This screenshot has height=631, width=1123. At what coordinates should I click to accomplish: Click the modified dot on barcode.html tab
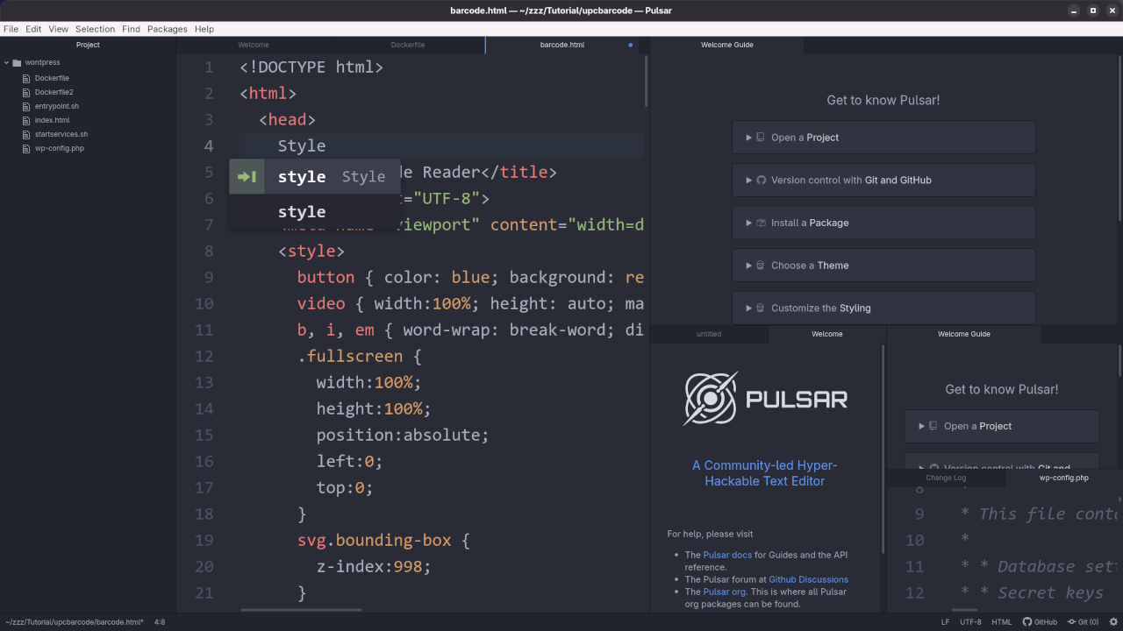630,45
